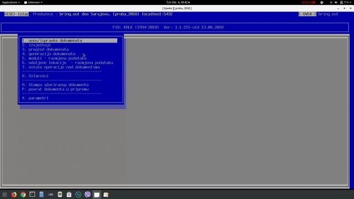The height and width of the screenshot is (199, 354).
Task: Open the Applications menu in the top panel
Action: (x=11, y=2)
